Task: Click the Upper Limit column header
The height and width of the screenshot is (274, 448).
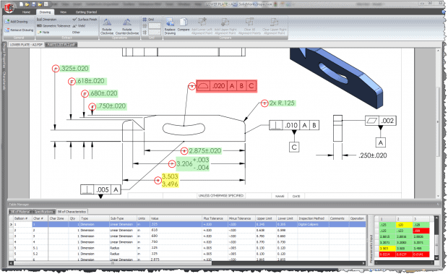Action: point(266,218)
